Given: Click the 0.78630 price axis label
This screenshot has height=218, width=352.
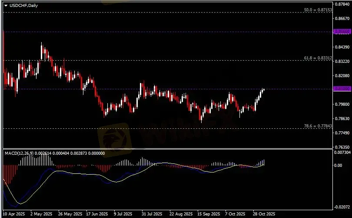Looking at the screenshot, I should coord(342,119).
